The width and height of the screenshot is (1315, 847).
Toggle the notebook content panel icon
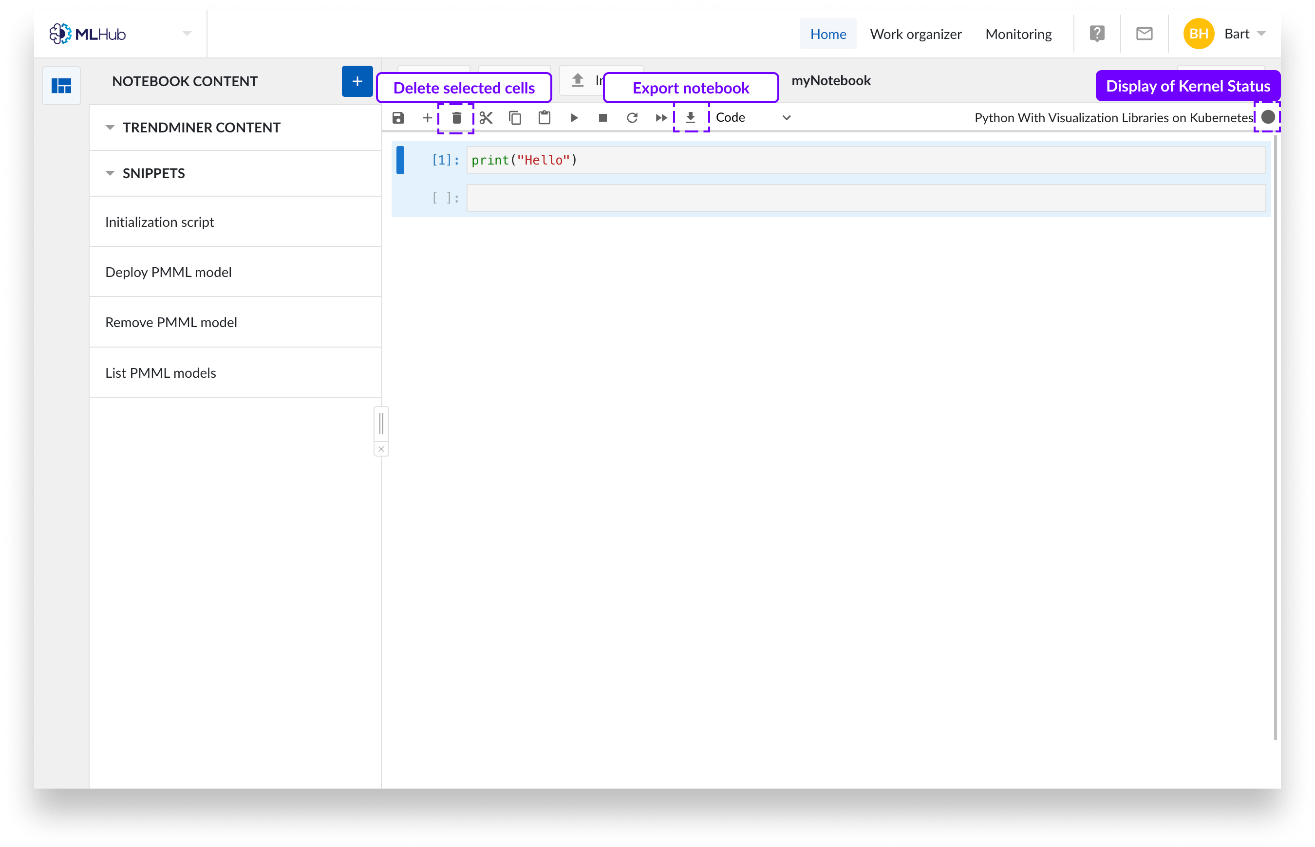click(61, 86)
